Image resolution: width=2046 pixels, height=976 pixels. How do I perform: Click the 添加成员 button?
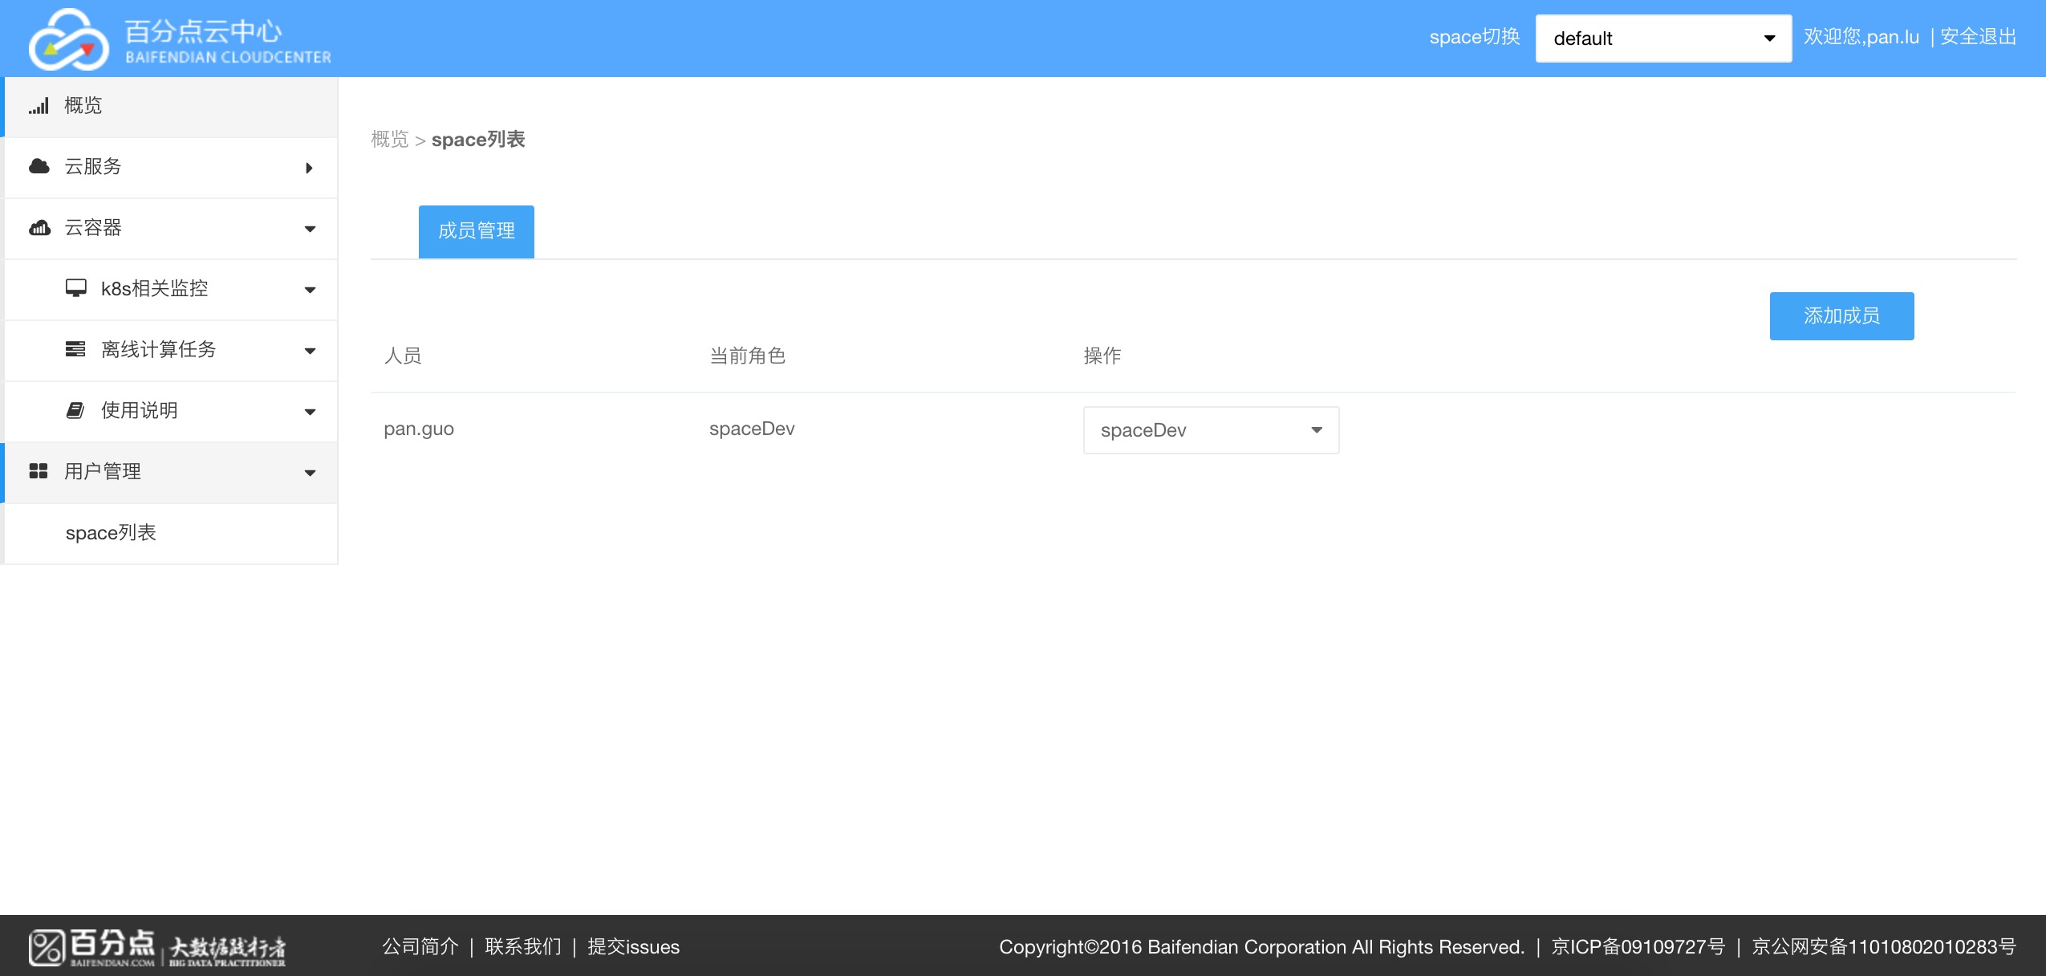click(1841, 316)
